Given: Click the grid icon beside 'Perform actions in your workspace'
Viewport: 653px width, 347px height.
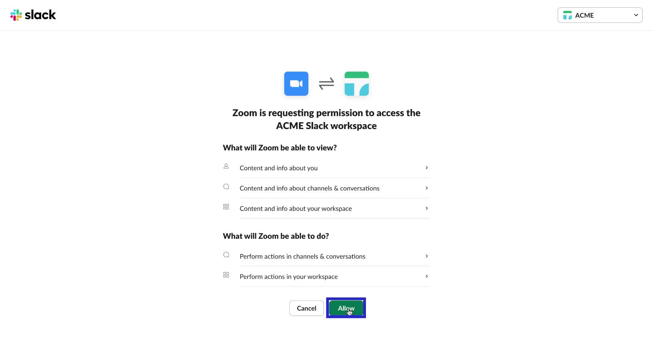Looking at the screenshot, I should [x=226, y=275].
